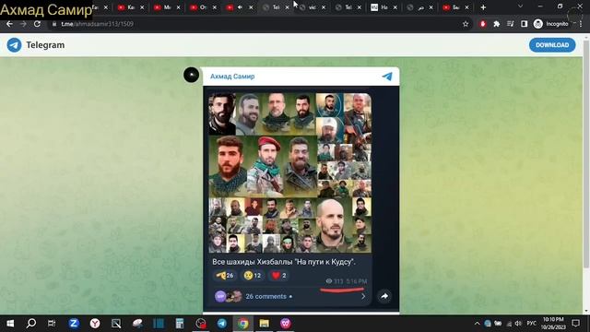Expand comments with the right chevron
This screenshot has height=332, width=590.
point(363,296)
